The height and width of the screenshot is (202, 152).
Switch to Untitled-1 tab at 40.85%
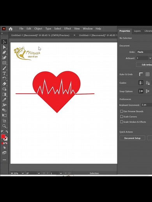(98, 35)
